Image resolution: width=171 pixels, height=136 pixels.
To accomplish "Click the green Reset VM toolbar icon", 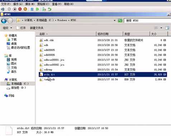I will pyautogui.click(x=37, y=9).
